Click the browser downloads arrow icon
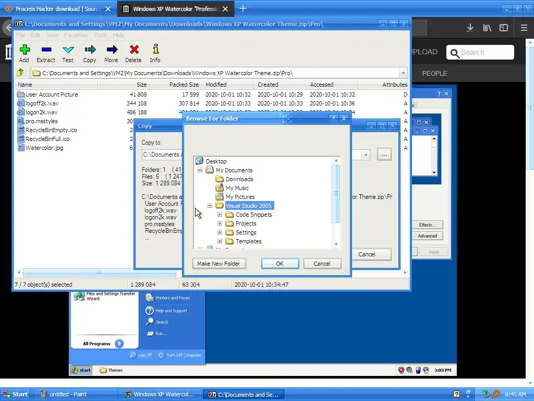The height and width of the screenshot is (401, 534). (470, 28)
